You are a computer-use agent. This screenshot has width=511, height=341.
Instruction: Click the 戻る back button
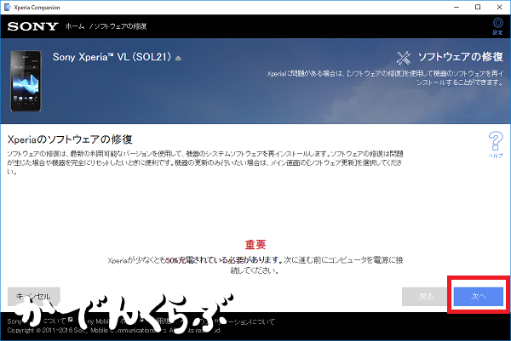[x=427, y=297]
